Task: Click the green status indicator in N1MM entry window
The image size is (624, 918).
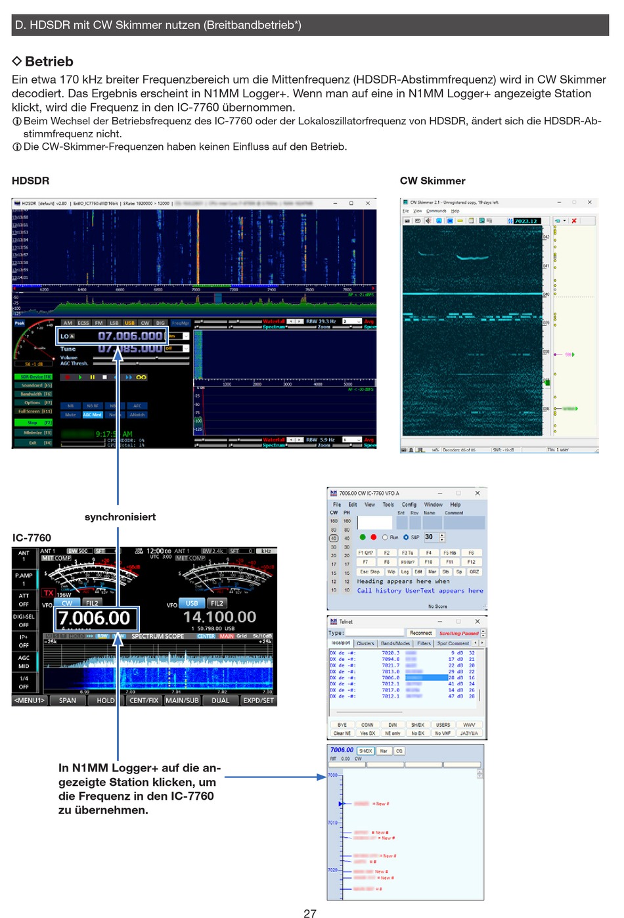Action: 363,537
